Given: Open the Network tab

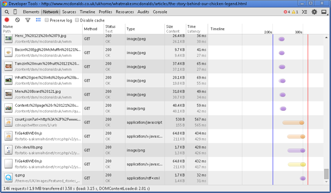Looking at the screenshot, I should [50, 12].
